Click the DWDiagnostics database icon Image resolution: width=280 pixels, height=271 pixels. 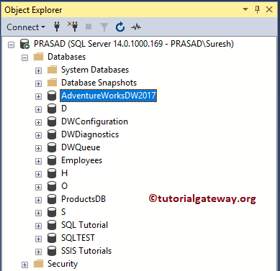pos(52,134)
